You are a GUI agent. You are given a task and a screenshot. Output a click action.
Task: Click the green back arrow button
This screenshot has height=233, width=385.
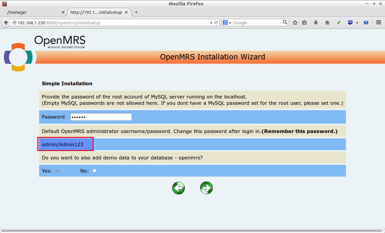coord(178,188)
